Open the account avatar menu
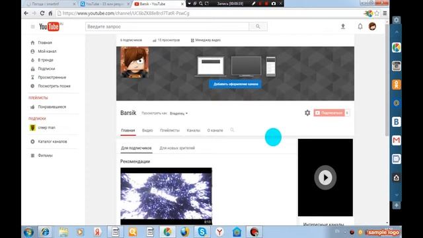The width and height of the screenshot is (423, 238). [x=372, y=26]
